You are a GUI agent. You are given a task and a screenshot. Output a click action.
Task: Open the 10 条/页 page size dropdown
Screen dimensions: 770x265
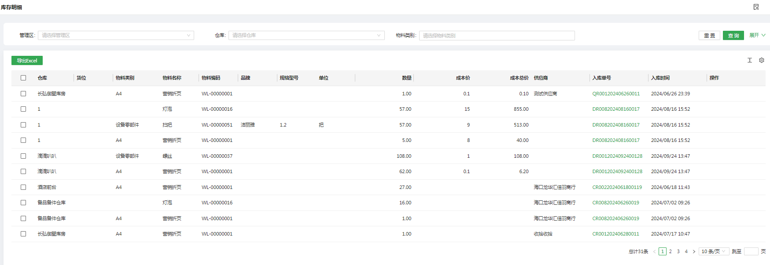[x=714, y=251]
